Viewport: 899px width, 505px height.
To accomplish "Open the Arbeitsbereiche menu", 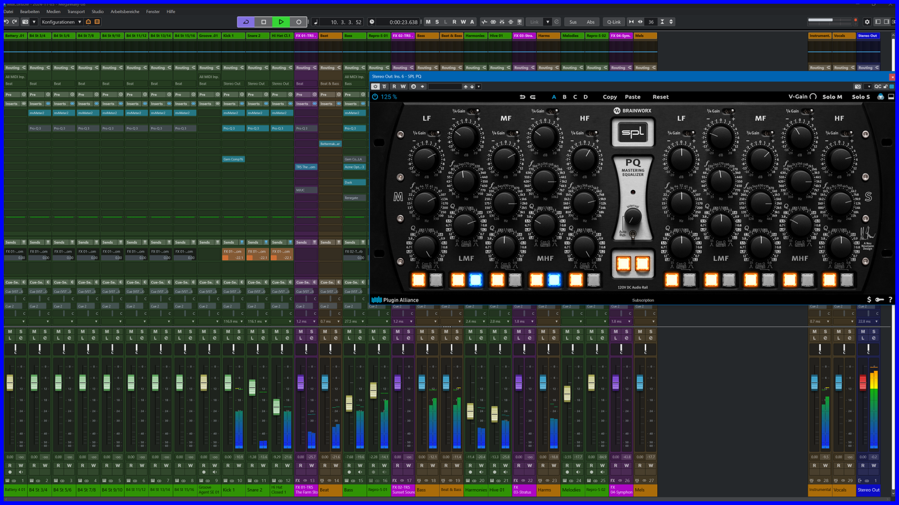I will coord(125,11).
